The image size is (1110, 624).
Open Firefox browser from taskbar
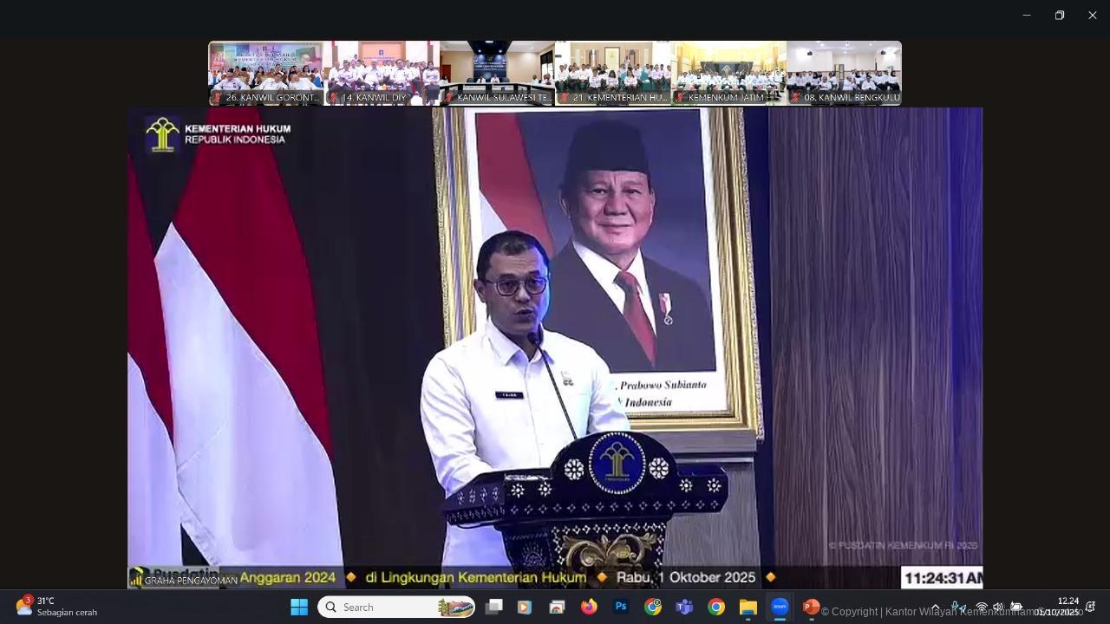click(589, 608)
